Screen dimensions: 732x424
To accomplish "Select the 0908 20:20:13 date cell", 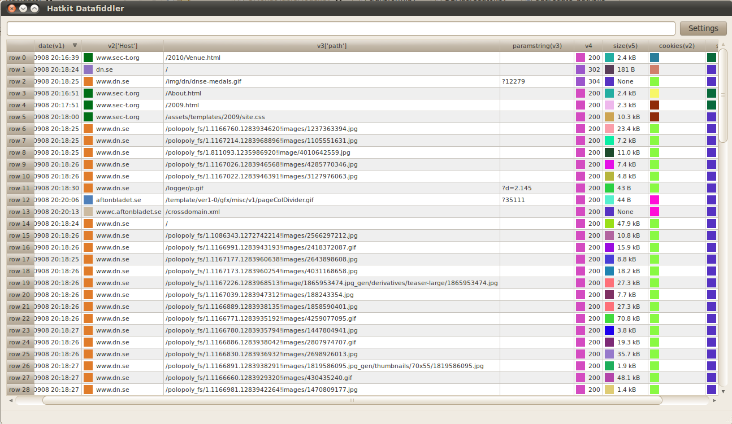I will [x=58, y=212].
